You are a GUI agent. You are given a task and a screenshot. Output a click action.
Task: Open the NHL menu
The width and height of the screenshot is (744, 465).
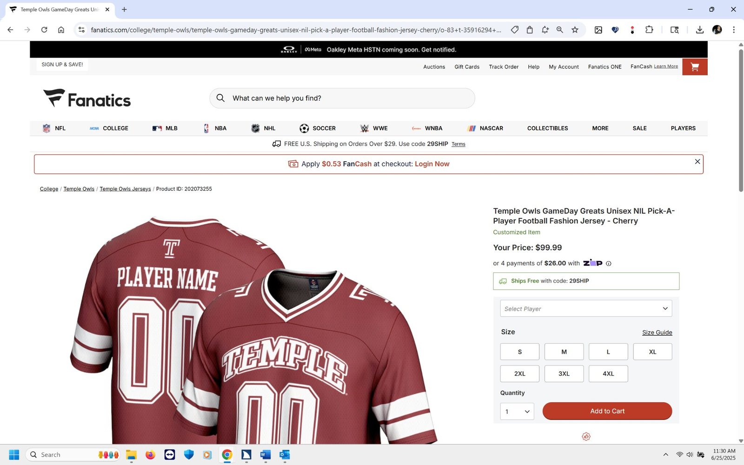[x=263, y=128]
